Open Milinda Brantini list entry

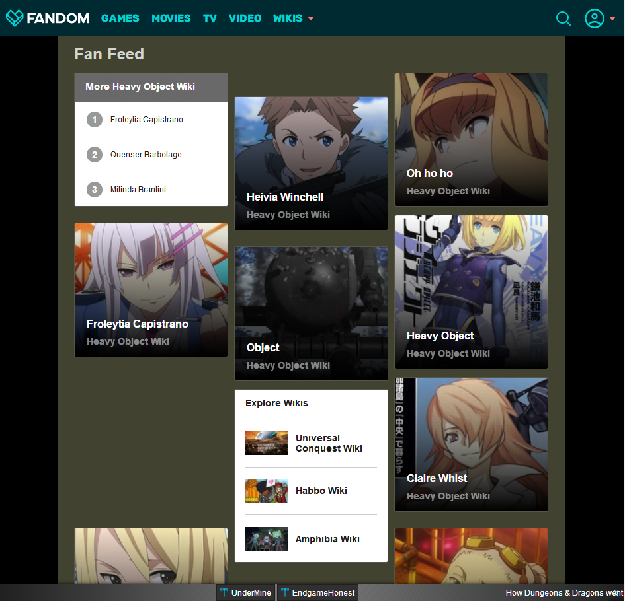[138, 190]
